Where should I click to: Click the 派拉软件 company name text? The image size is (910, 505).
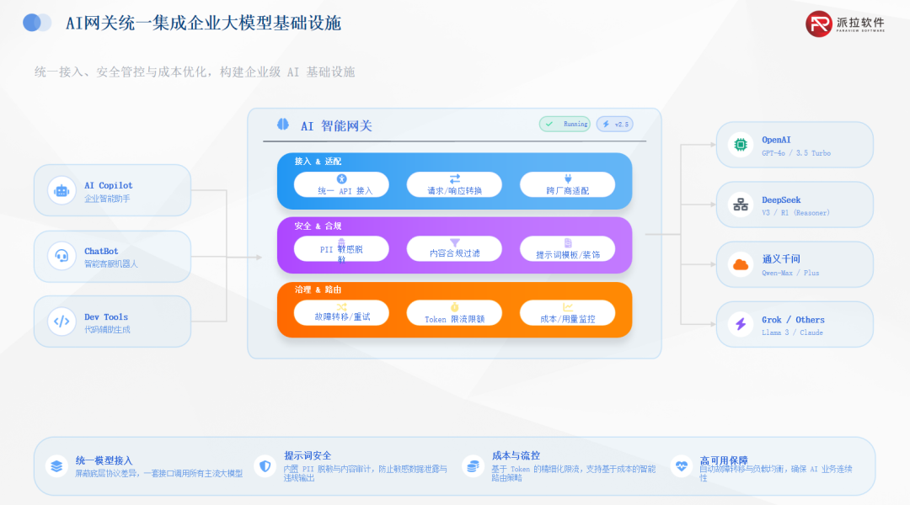[860, 23]
